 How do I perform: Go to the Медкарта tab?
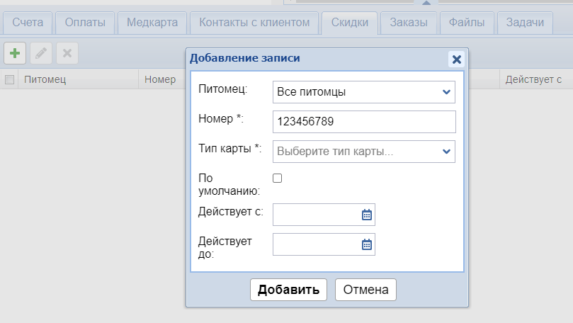tap(152, 23)
